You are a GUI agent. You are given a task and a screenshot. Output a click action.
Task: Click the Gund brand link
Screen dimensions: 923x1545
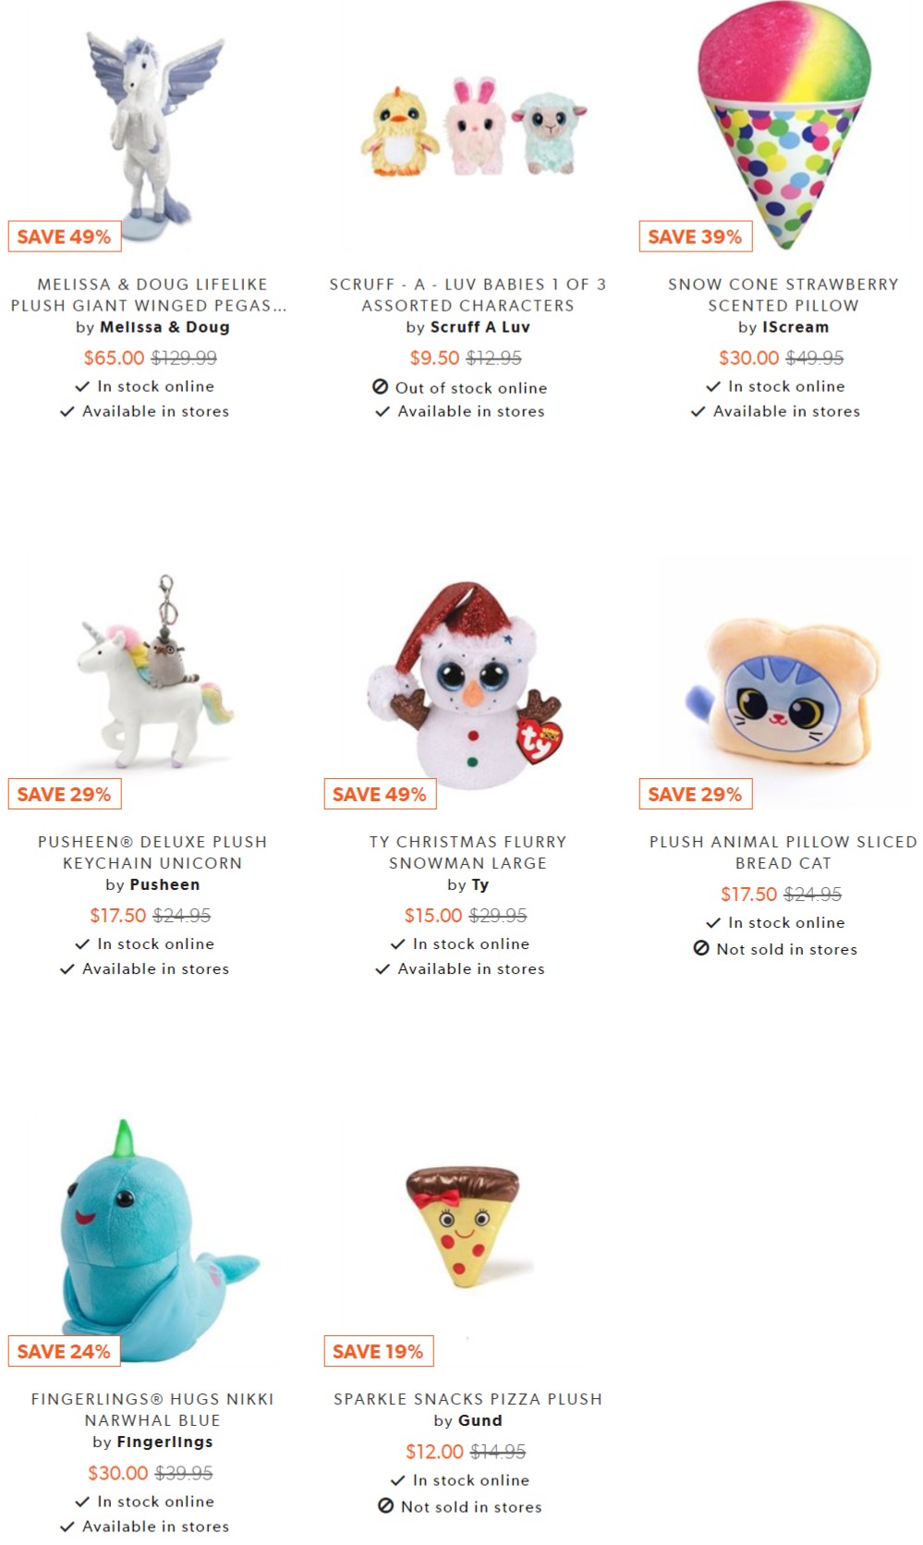pyautogui.click(x=480, y=1420)
